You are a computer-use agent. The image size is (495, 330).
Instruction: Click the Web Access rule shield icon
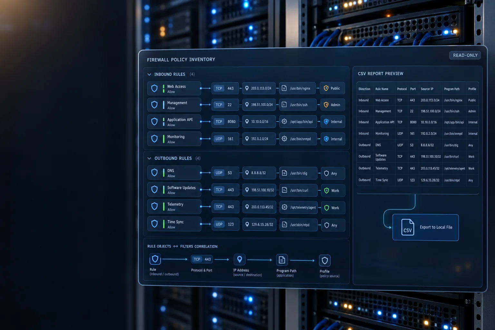click(x=154, y=88)
